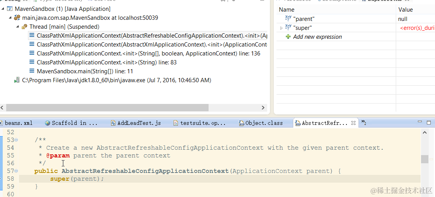Click the red <error(s)_duri value cell
The image size is (435, 197).
click(417, 28)
